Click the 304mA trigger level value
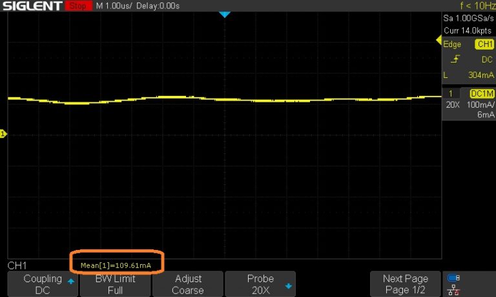 pyautogui.click(x=480, y=75)
